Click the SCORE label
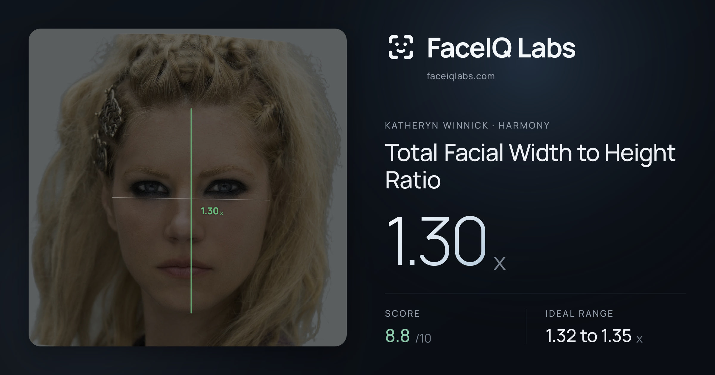This screenshot has height=375, width=715. (402, 313)
